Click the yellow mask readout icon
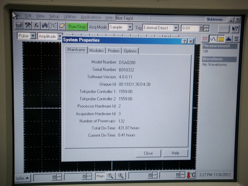Viewport: 248px width, 186px height. 221,39
